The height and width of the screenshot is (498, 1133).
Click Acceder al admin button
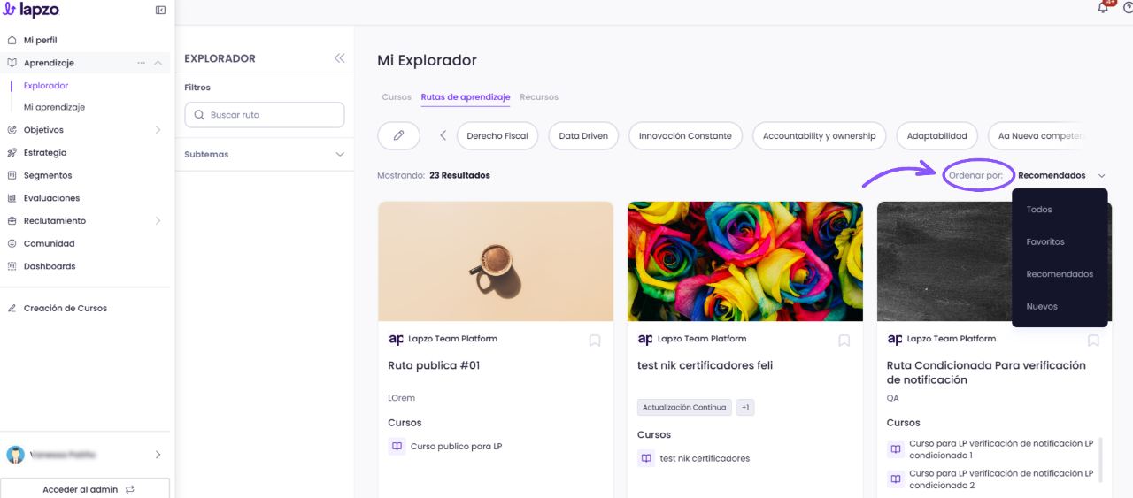pyautogui.click(x=87, y=489)
